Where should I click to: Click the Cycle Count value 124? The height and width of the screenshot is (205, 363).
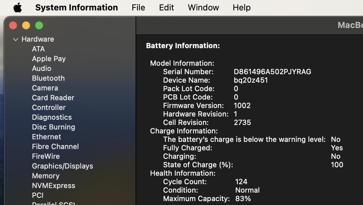click(x=241, y=182)
